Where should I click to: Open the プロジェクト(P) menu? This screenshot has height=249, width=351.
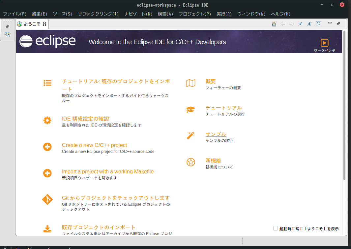tap(195, 14)
